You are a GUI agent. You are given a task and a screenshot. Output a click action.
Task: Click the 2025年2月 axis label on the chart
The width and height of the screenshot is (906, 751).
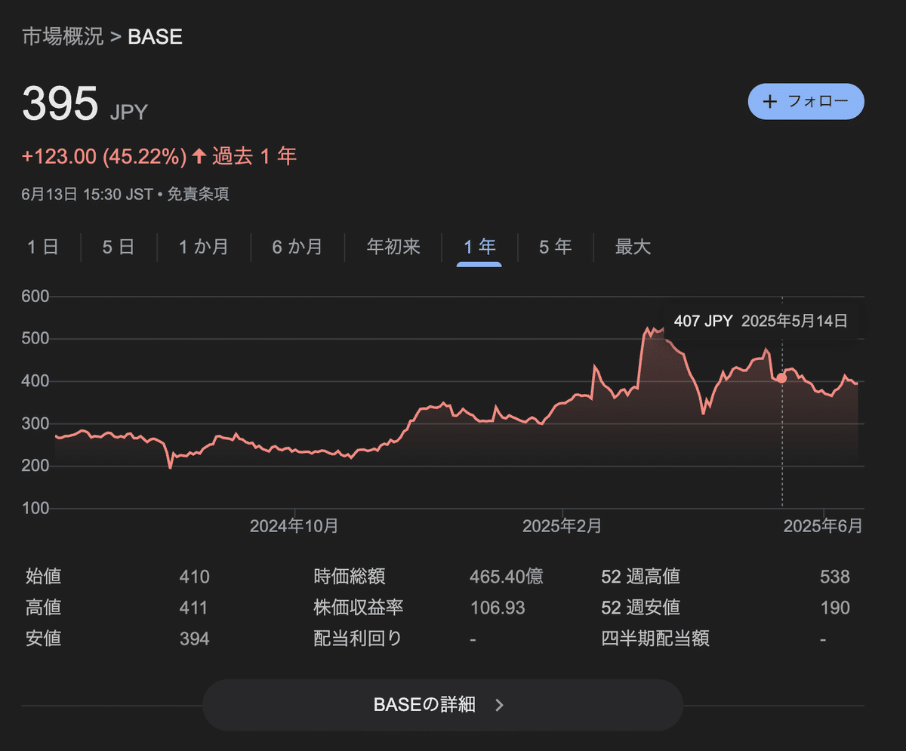tap(560, 526)
